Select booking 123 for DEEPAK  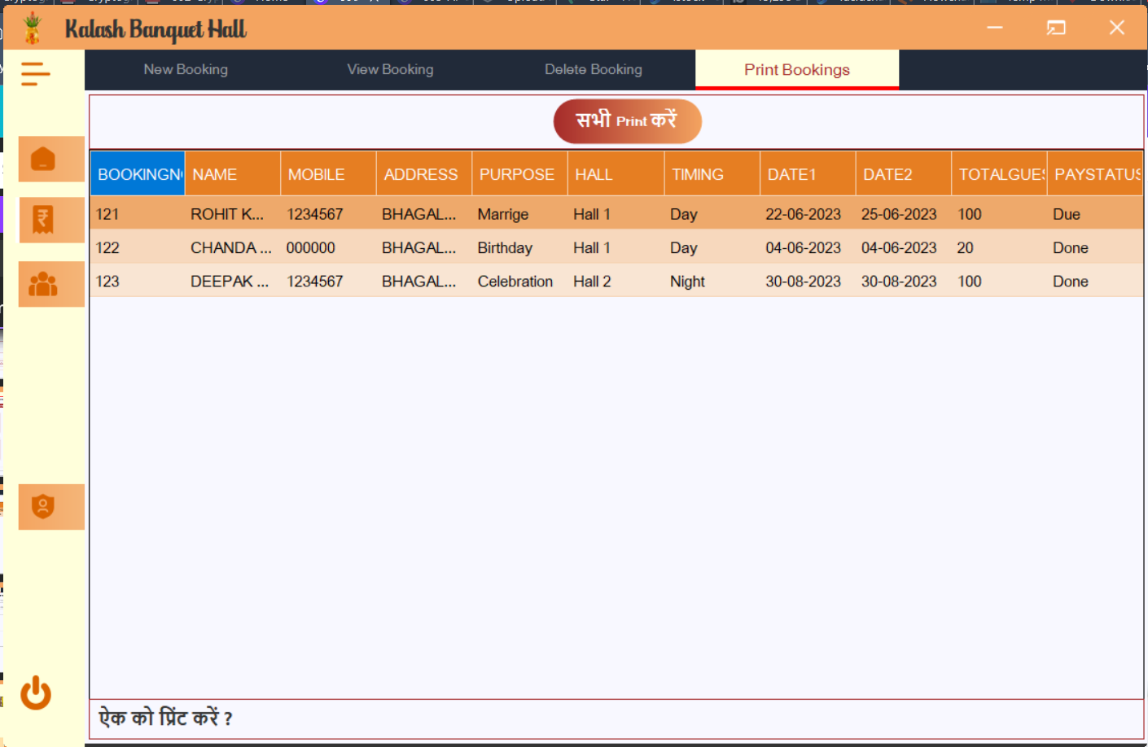[489, 281]
